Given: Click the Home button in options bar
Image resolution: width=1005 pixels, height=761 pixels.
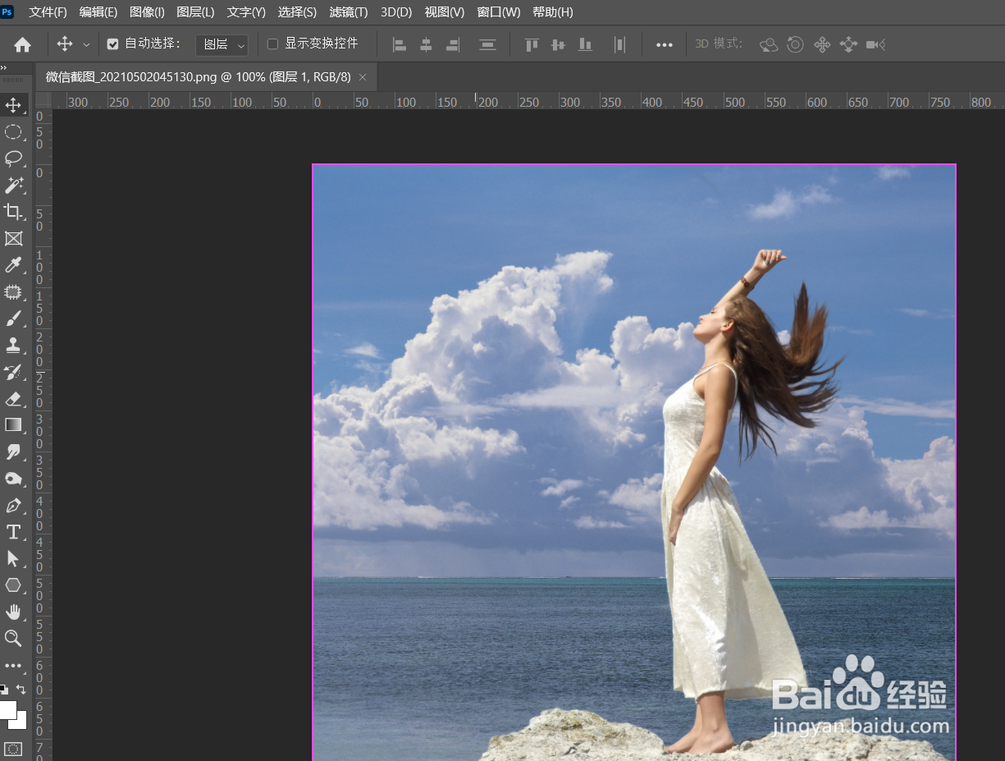Looking at the screenshot, I should point(23,44).
